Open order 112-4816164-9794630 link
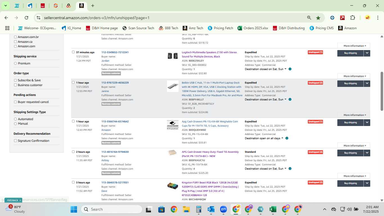This screenshot has height=216, width=384. coord(115,152)
